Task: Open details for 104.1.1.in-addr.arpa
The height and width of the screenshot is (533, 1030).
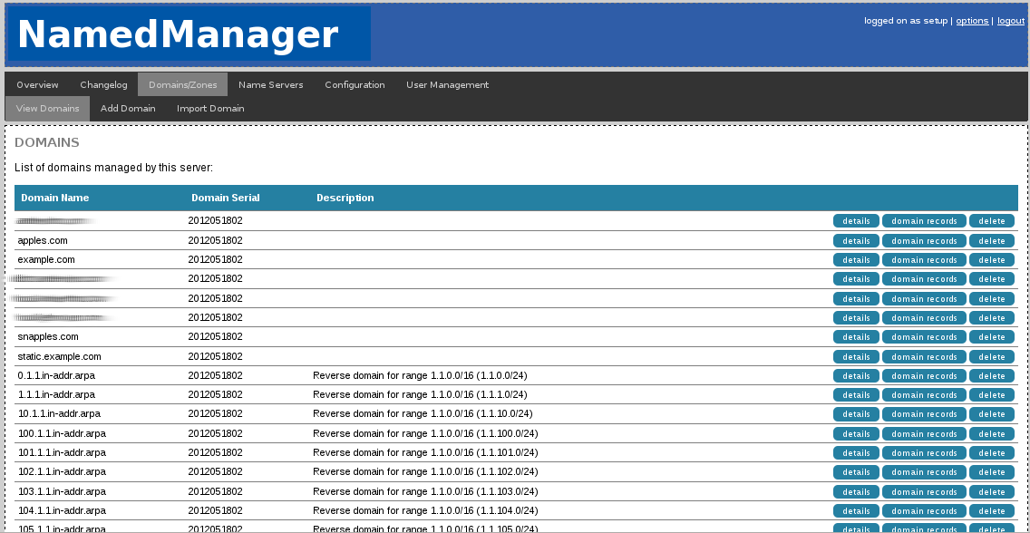Action: (x=855, y=510)
